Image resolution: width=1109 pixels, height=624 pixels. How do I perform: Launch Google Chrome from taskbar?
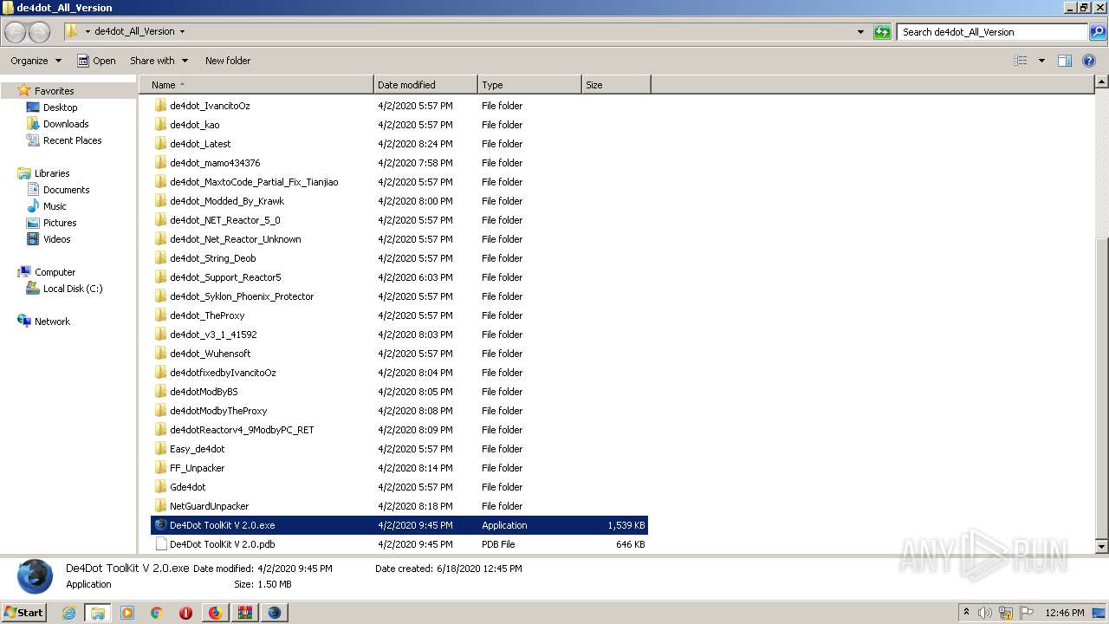pyautogui.click(x=156, y=613)
